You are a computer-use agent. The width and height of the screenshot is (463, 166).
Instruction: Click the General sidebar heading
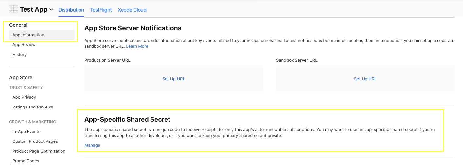(x=18, y=25)
